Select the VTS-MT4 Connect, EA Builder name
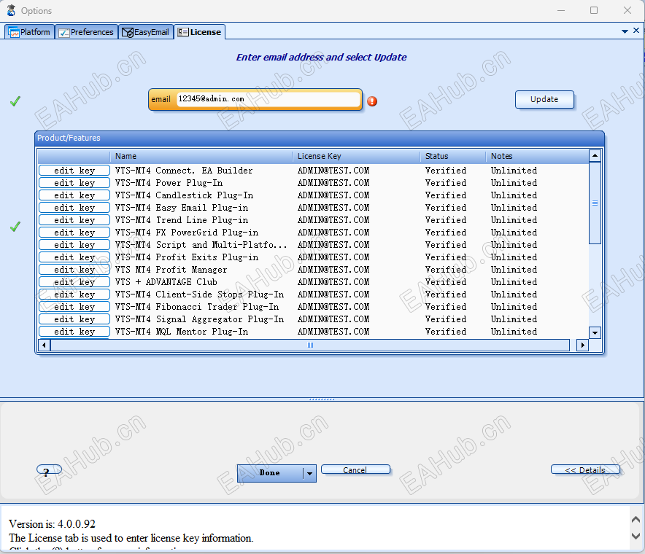The width and height of the screenshot is (645, 554). coord(184,170)
